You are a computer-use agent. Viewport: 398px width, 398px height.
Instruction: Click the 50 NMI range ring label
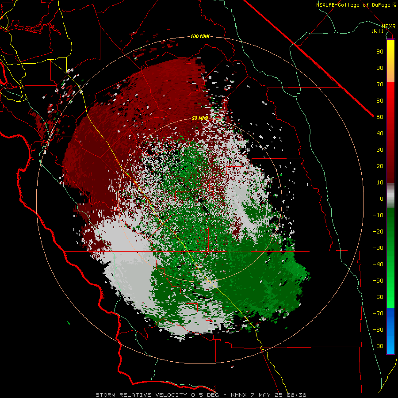point(200,118)
